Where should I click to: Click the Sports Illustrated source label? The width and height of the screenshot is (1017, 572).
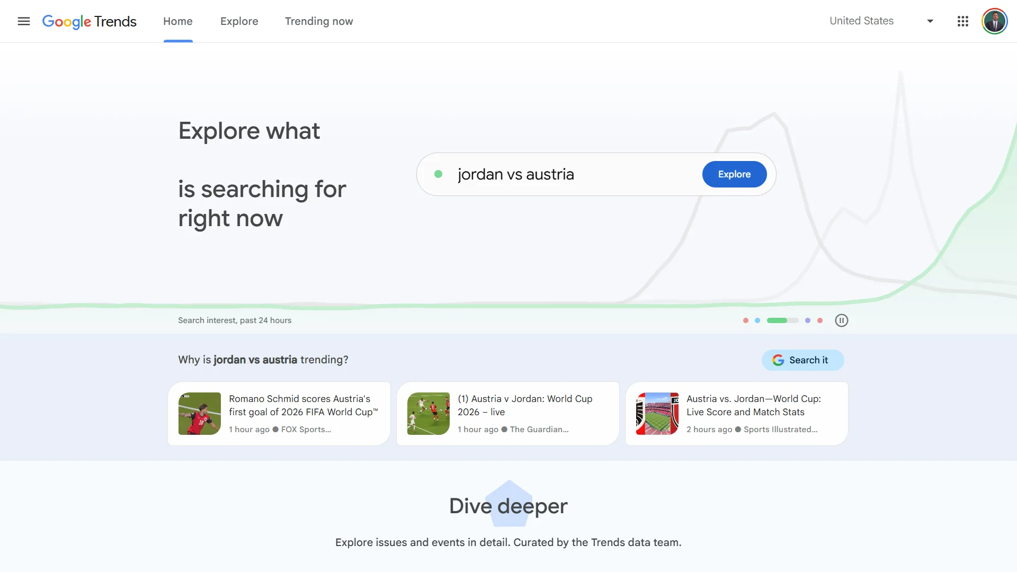pyautogui.click(x=780, y=430)
